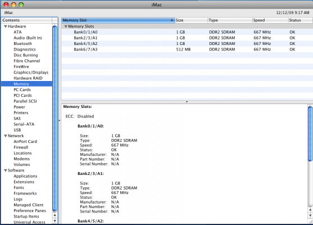313x225 pixels.
Task: Sort by the Speed column header
Action: click(x=270, y=20)
